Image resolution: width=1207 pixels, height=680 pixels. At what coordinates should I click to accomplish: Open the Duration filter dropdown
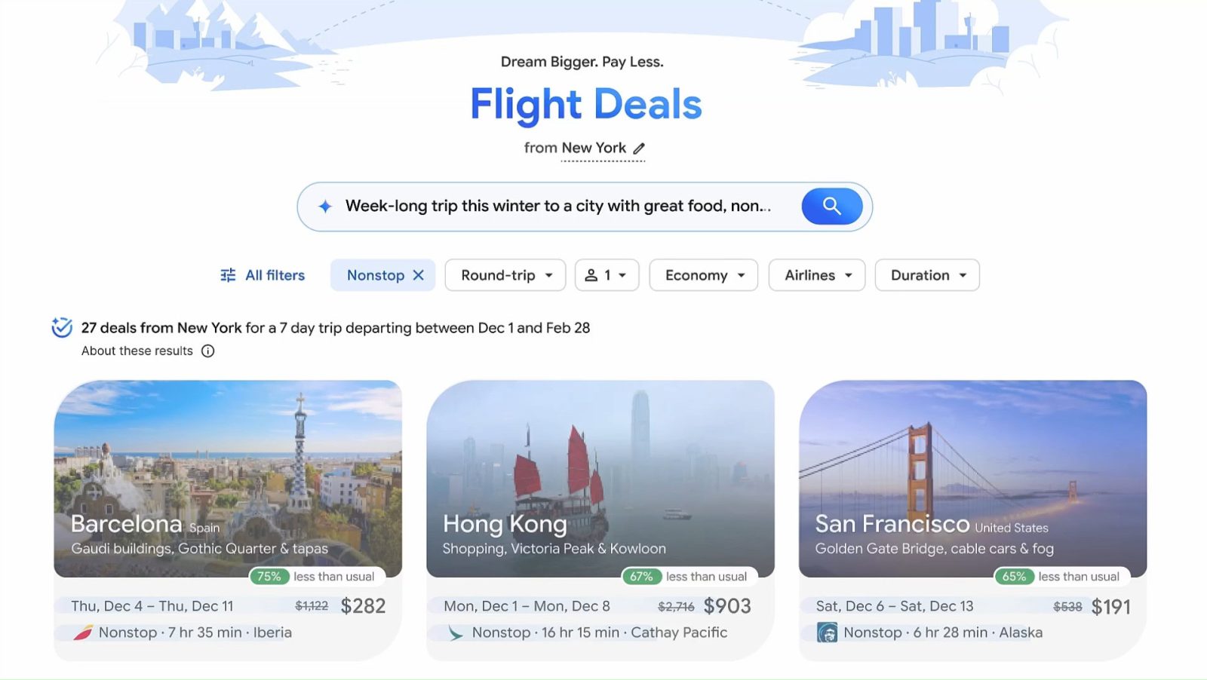pyautogui.click(x=927, y=275)
